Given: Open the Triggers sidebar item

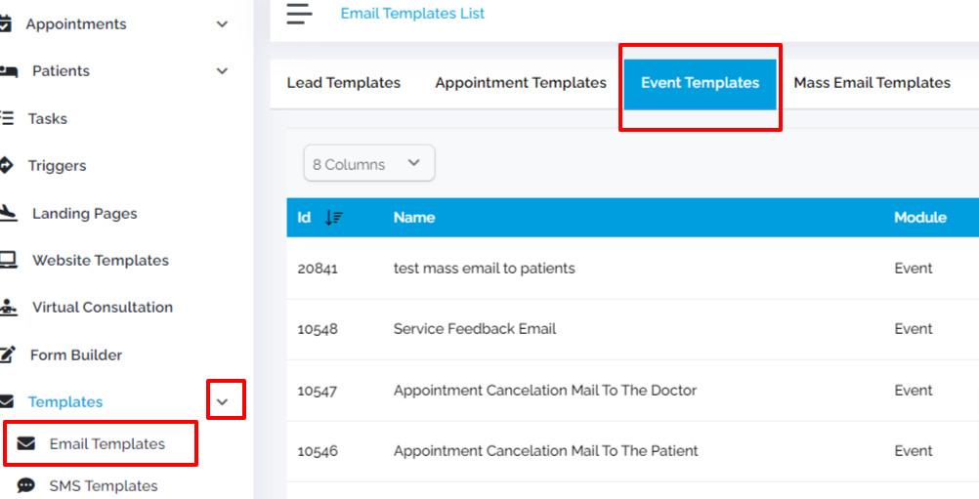Looking at the screenshot, I should click(57, 166).
